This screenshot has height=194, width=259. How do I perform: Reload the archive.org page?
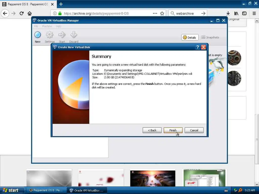(21, 13)
